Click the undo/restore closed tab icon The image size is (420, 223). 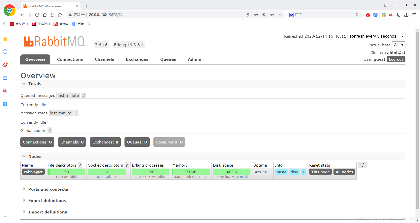point(52,15)
